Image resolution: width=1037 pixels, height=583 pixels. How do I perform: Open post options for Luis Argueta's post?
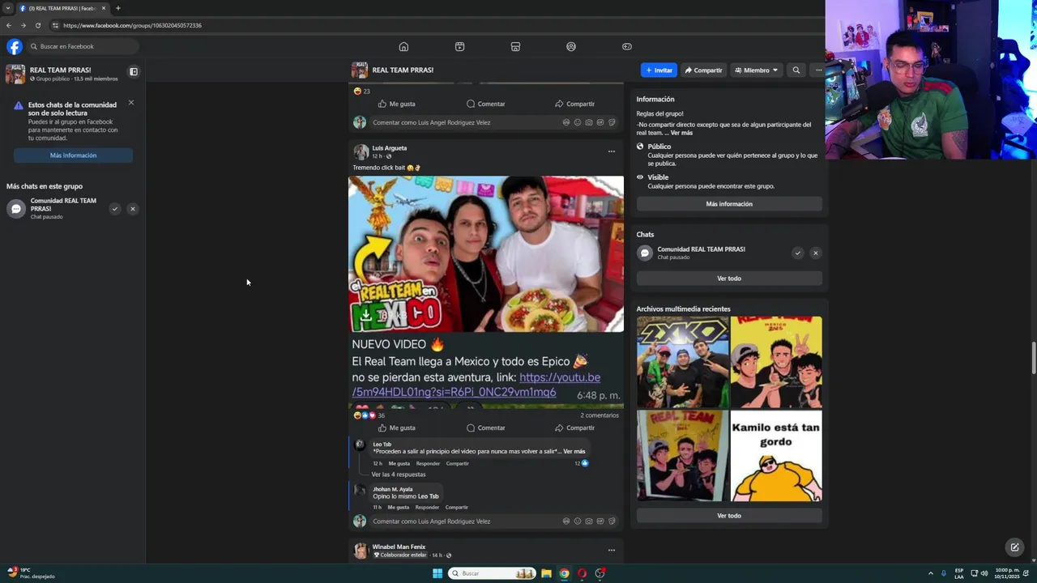click(612, 151)
